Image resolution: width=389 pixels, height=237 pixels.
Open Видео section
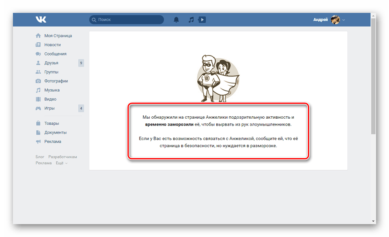[50, 99]
